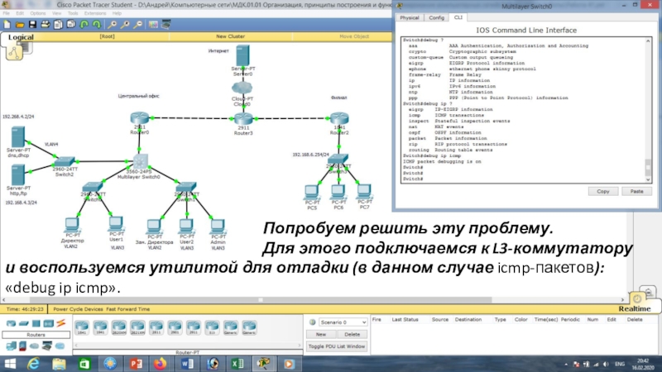Pick the first 1841 router model
Screen dimensions: 662x372
point(82,327)
